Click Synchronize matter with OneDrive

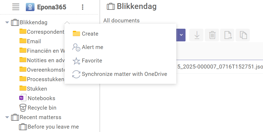click(124, 74)
